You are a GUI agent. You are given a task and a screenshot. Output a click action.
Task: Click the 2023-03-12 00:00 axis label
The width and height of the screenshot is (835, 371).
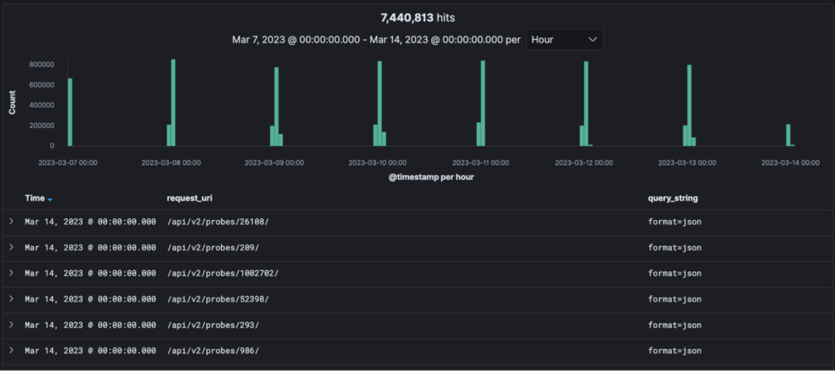tap(584, 163)
